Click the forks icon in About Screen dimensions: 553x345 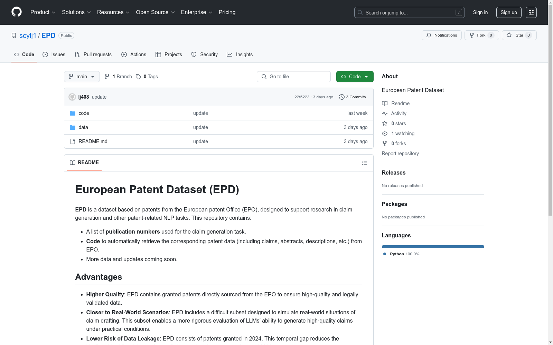(x=385, y=144)
